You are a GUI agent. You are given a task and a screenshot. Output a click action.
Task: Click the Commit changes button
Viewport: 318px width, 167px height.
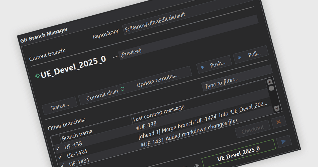pyautogui.click(x=99, y=96)
